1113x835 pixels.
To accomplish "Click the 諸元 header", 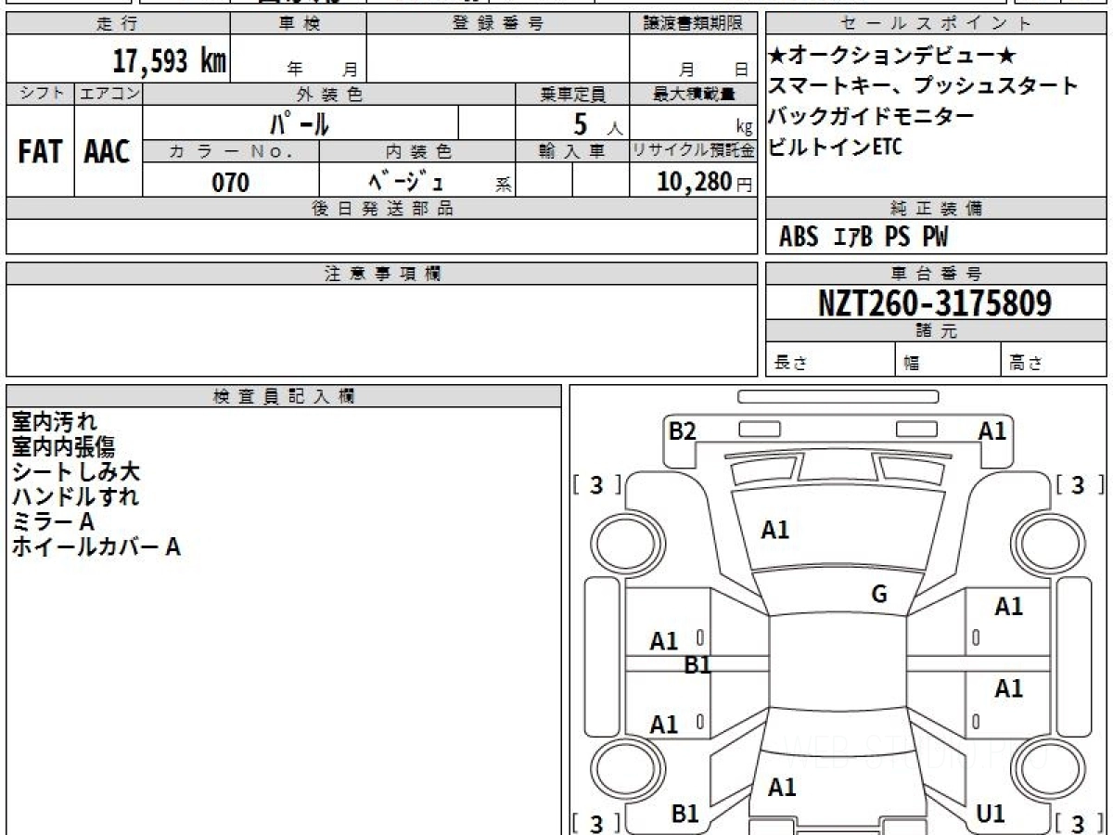I will coord(936,331).
